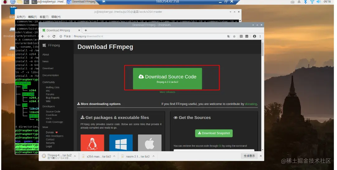Open Download in FFmpeg sidebar

(48, 68)
